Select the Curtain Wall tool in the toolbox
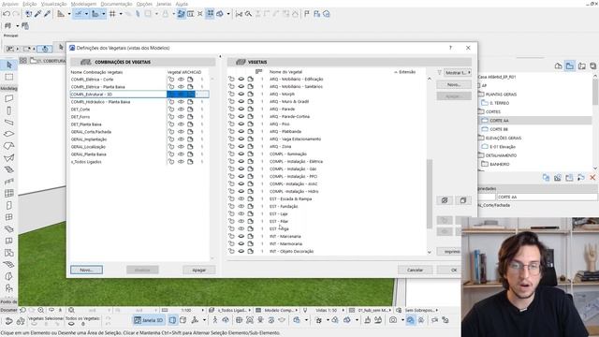Screen dimensions: 599x337 coord(8,193)
